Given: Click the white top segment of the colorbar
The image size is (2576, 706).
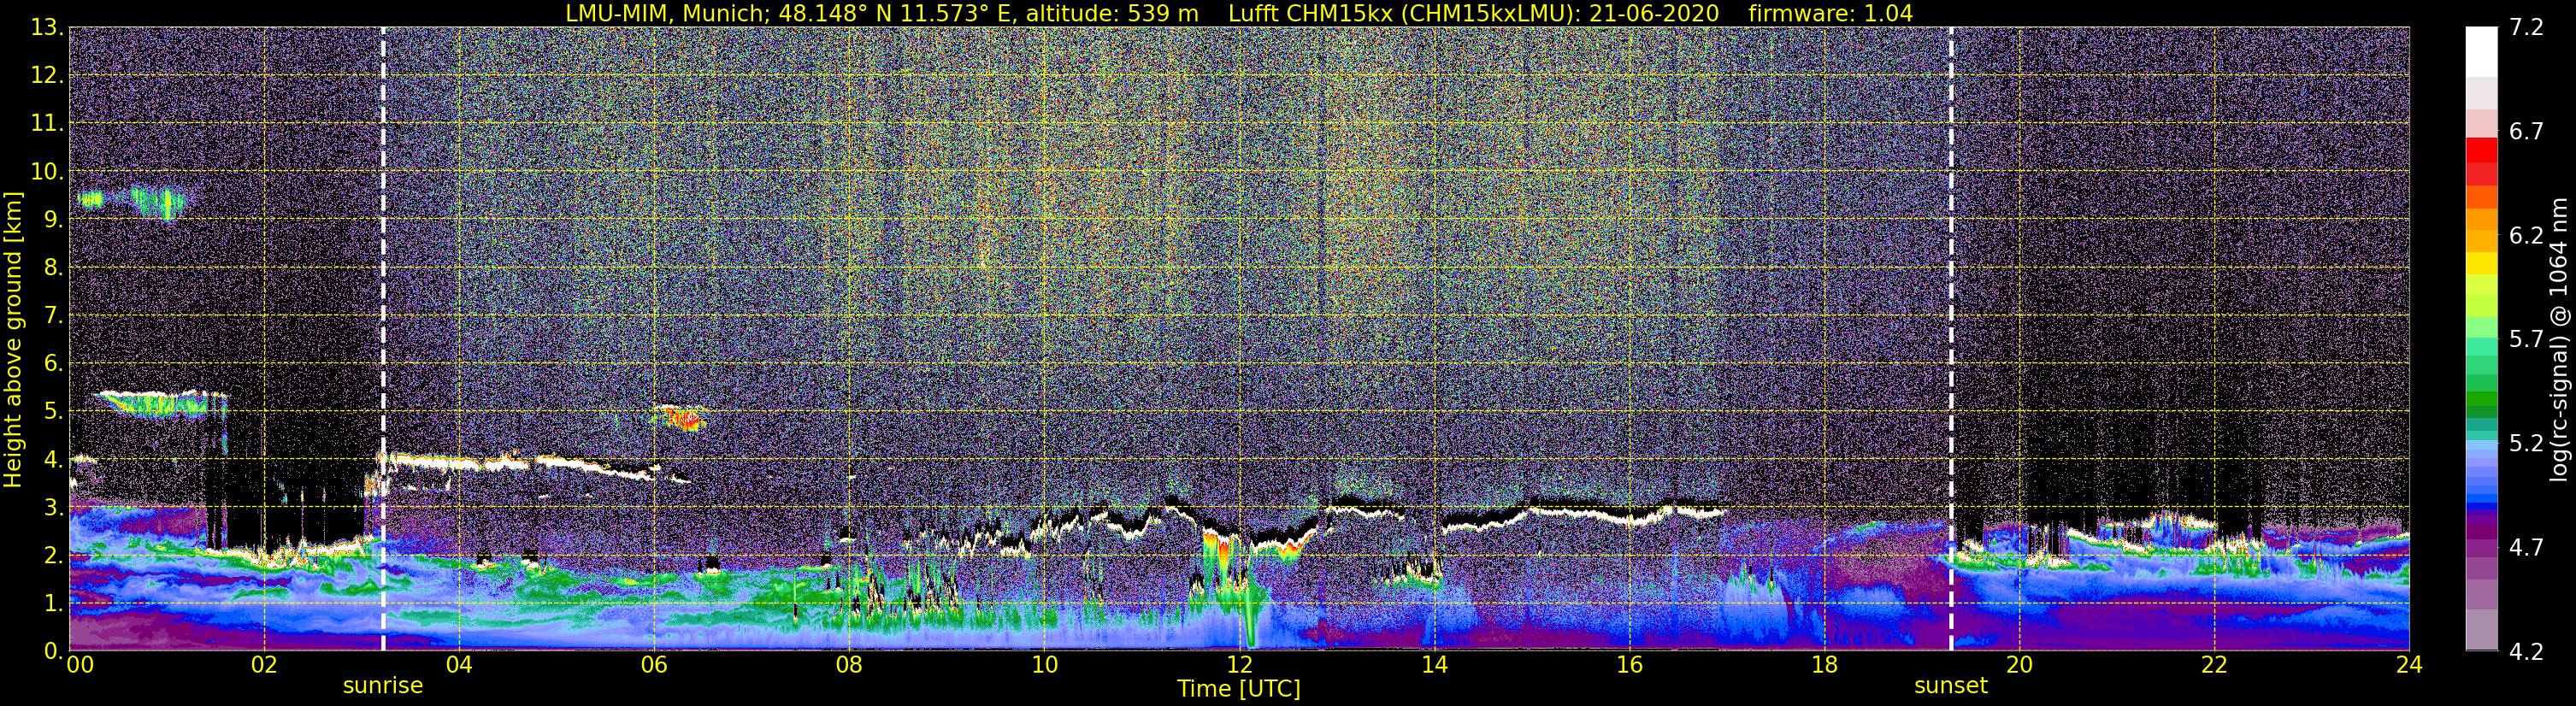Looking at the screenshot, I should [x=2481, y=52].
